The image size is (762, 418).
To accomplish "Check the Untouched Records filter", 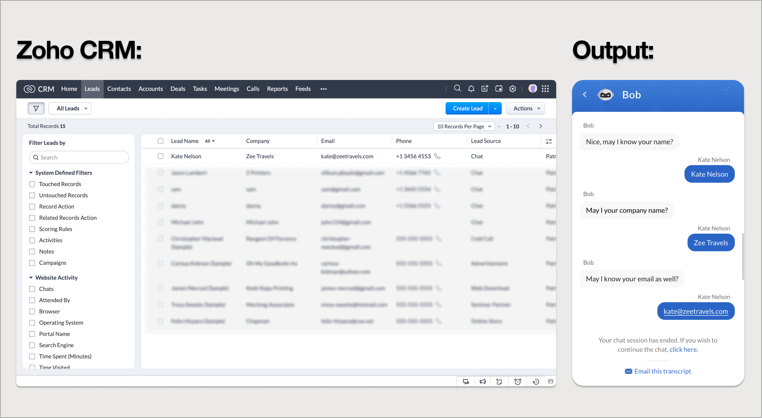I will tap(32, 195).
